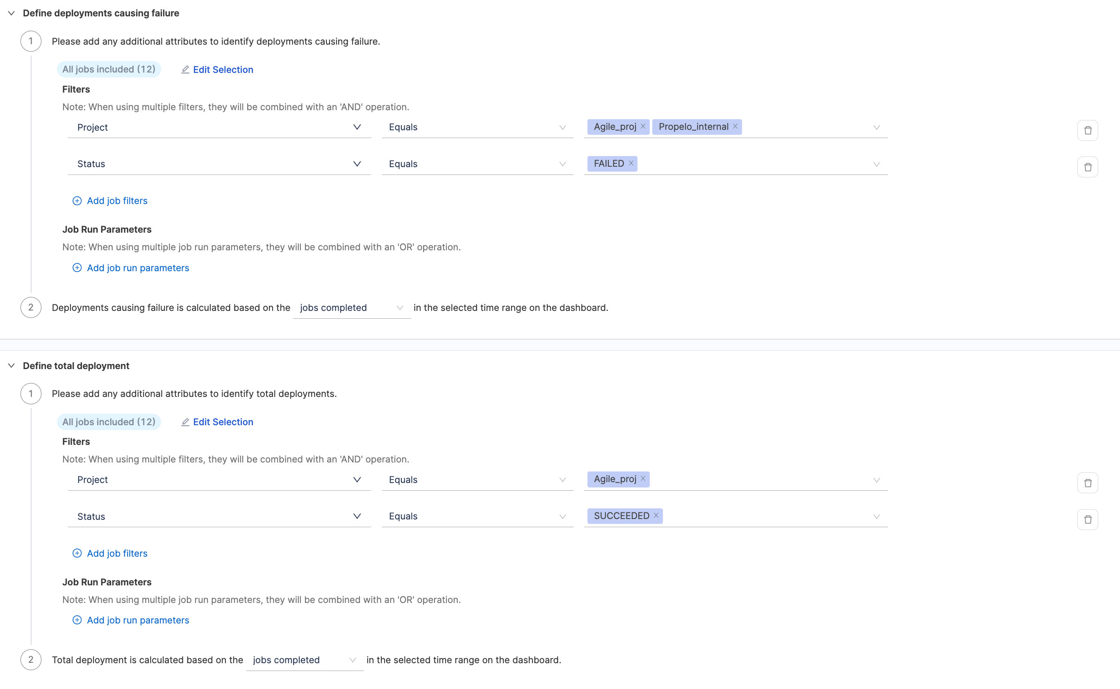Open Equals operator dropdown for FAILED status

tap(477, 164)
